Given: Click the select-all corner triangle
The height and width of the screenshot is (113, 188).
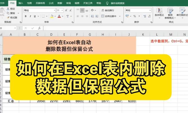Looking at the screenshot, I should pyautogui.click(x=1, y=35).
